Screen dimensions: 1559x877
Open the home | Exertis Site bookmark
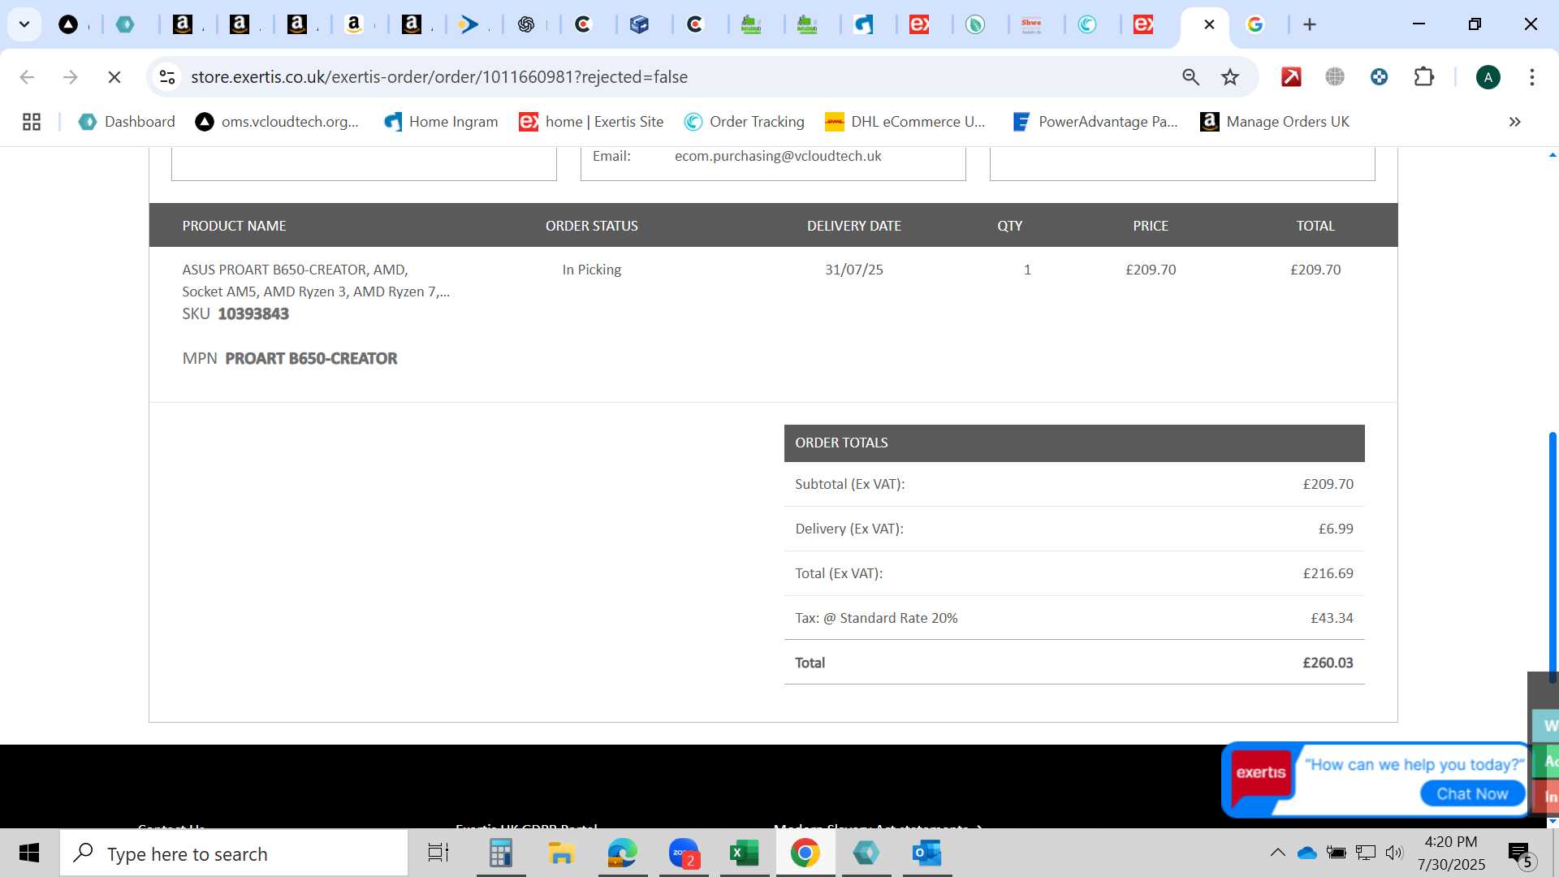[x=591, y=122]
